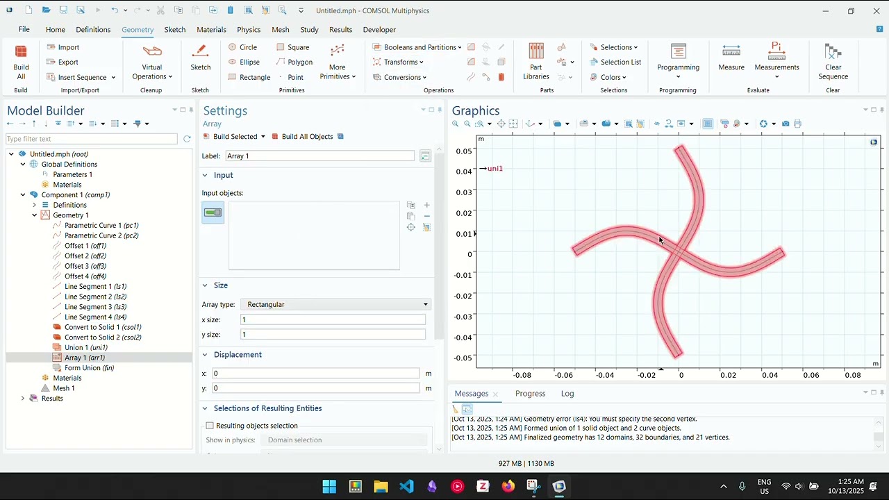
Task: Open the Colors dropdown in ribbon
Action: (x=608, y=77)
